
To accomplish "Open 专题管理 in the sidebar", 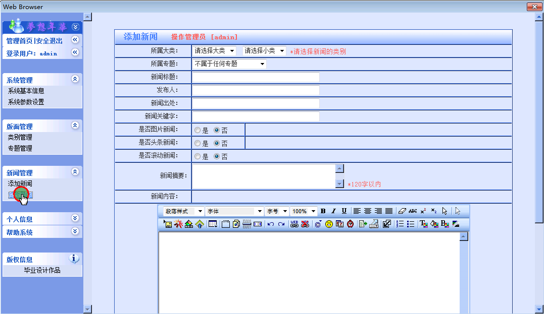I will [20, 149].
